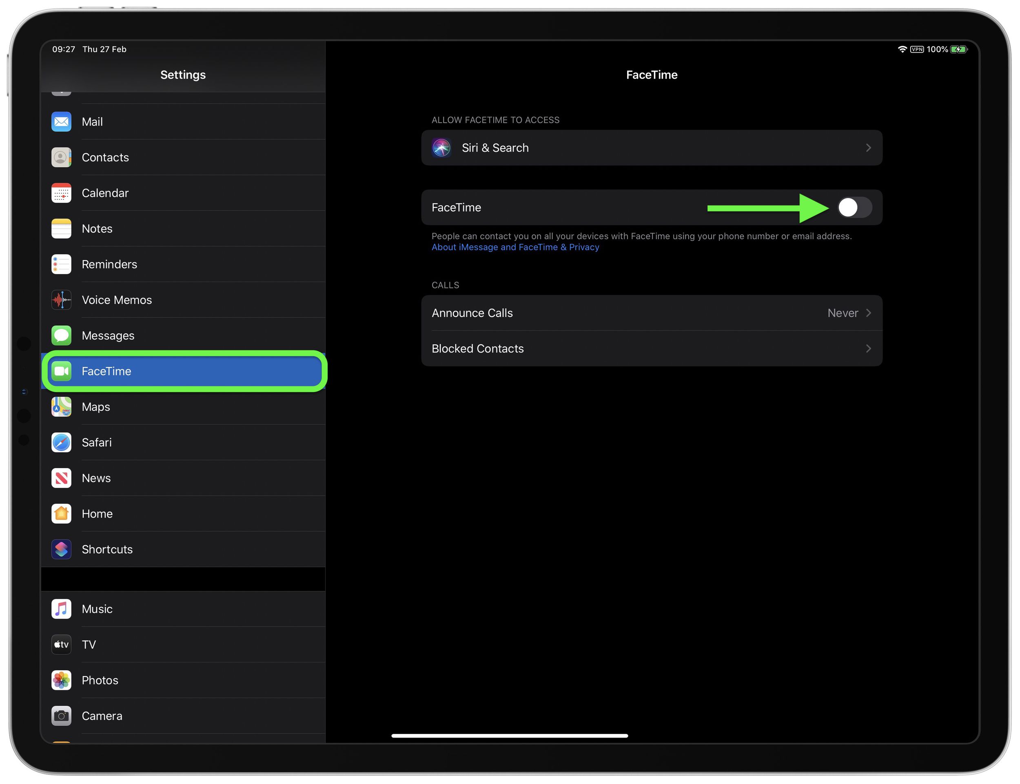Select the FaceTime camera icon in sidebar
The width and height of the screenshot is (1020, 784).
click(x=61, y=371)
